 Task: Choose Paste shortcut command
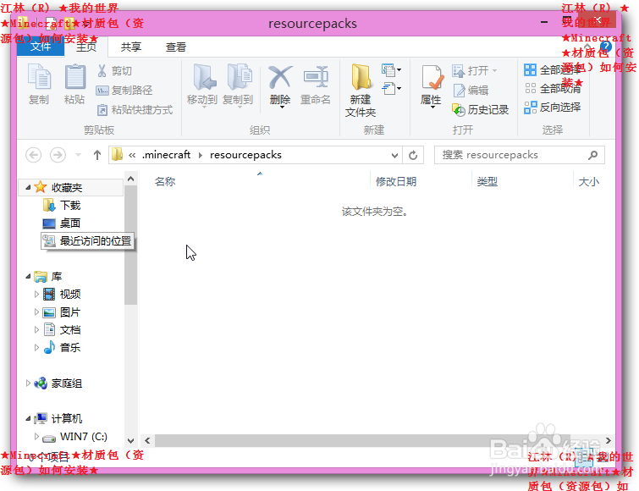coord(135,109)
